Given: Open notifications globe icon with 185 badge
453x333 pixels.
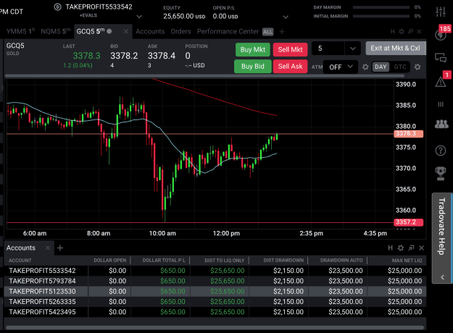Looking at the screenshot, I should coord(440,35).
